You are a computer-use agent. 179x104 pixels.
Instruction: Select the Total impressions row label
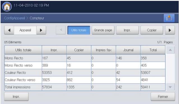point(18,87)
